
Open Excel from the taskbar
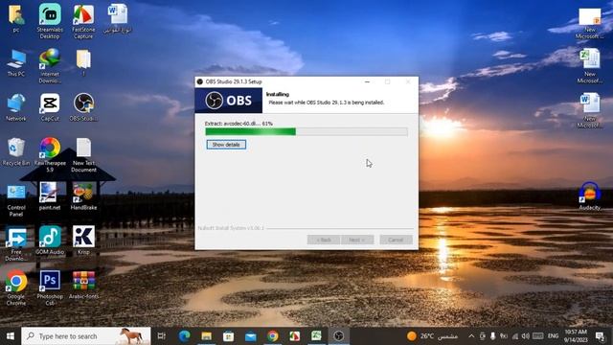click(316, 336)
